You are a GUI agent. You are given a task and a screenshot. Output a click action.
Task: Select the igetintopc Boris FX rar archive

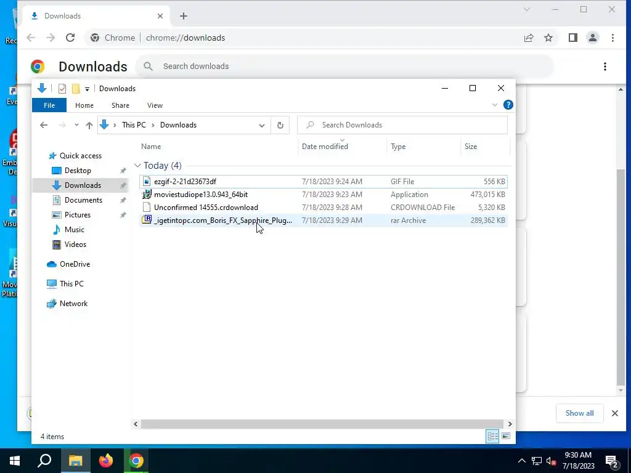click(323, 220)
